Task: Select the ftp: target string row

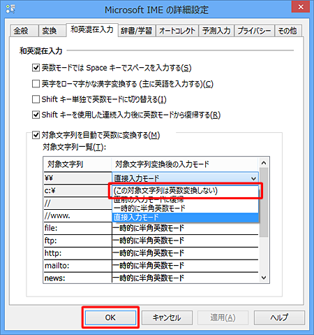Action: click(x=77, y=241)
